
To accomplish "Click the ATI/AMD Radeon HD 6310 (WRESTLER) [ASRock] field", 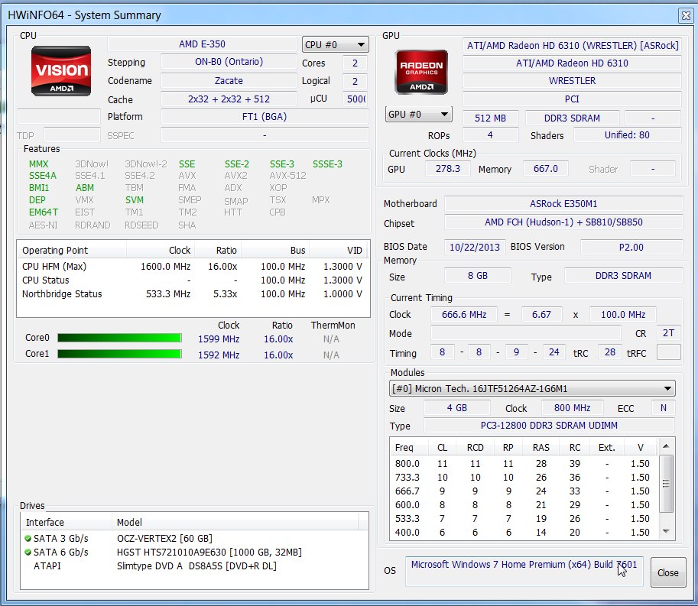I will pyautogui.click(x=573, y=45).
